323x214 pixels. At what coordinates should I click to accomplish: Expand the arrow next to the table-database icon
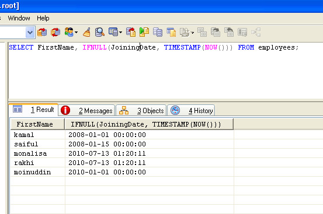pyautogui.click(x=121, y=33)
